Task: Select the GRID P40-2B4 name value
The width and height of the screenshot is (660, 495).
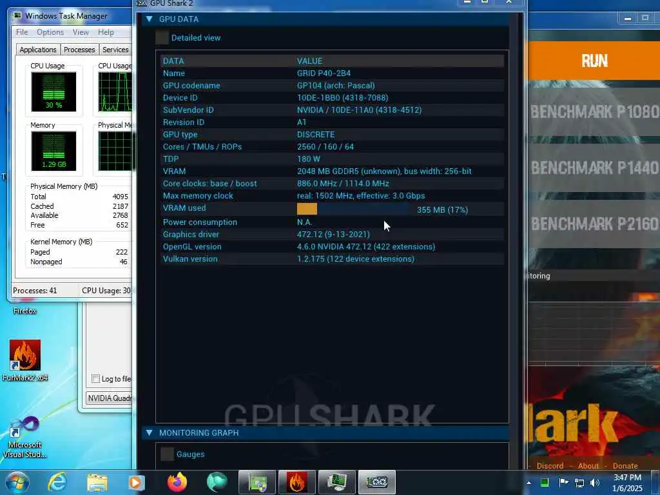Action: pos(324,73)
